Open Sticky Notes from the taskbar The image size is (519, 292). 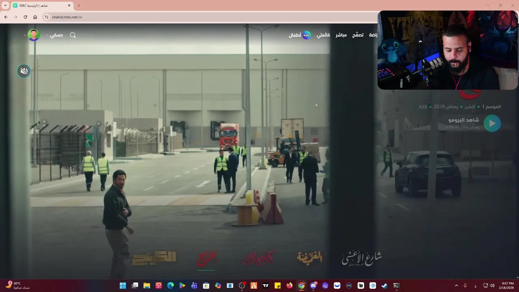click(277, 286)
